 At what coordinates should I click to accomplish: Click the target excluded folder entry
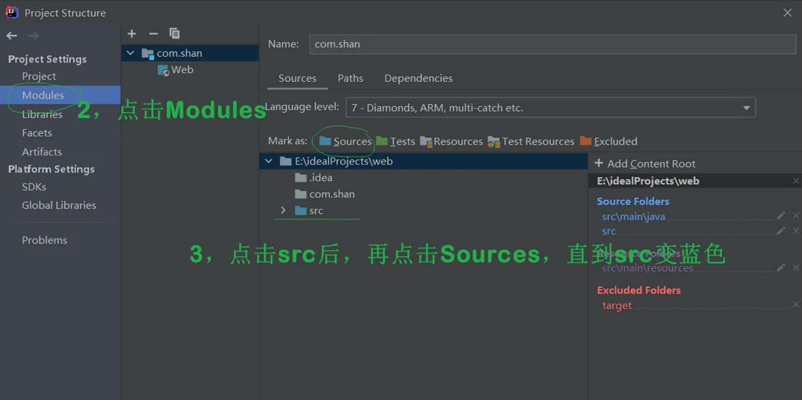point(617,305)
